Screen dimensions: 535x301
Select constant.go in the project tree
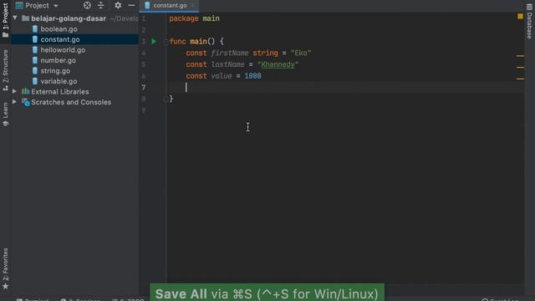coord(60,39)
